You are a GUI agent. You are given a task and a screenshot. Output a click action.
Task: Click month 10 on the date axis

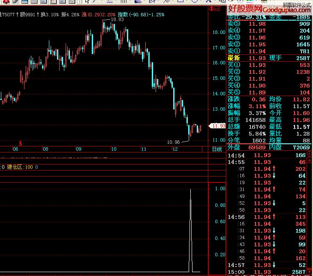point(113,149)
